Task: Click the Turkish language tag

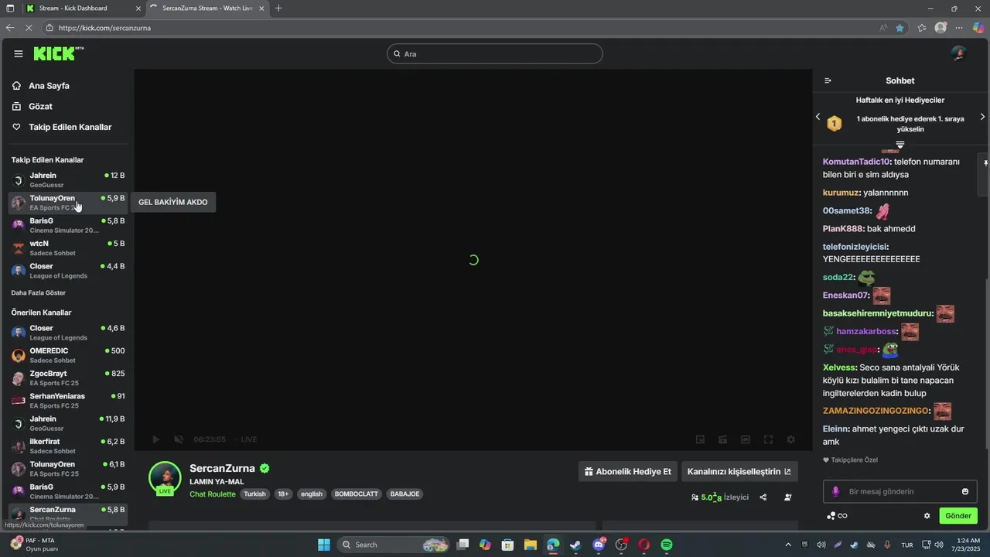Action: point(254,494)
